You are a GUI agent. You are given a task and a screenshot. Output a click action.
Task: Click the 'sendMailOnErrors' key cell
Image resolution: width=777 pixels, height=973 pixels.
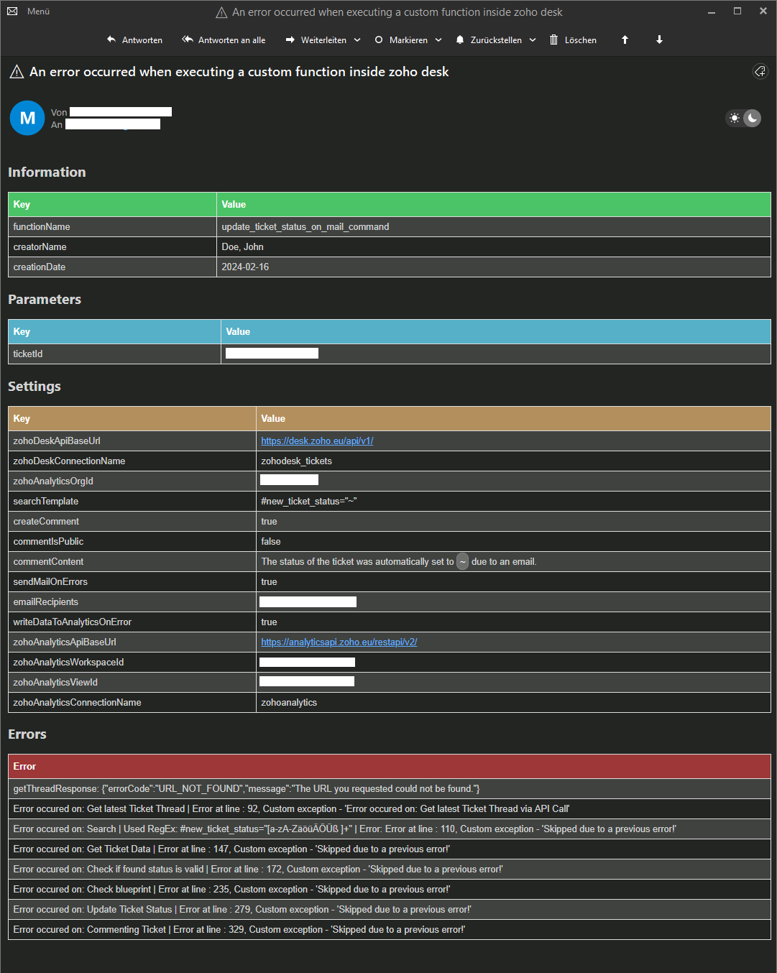pos(132,581)
